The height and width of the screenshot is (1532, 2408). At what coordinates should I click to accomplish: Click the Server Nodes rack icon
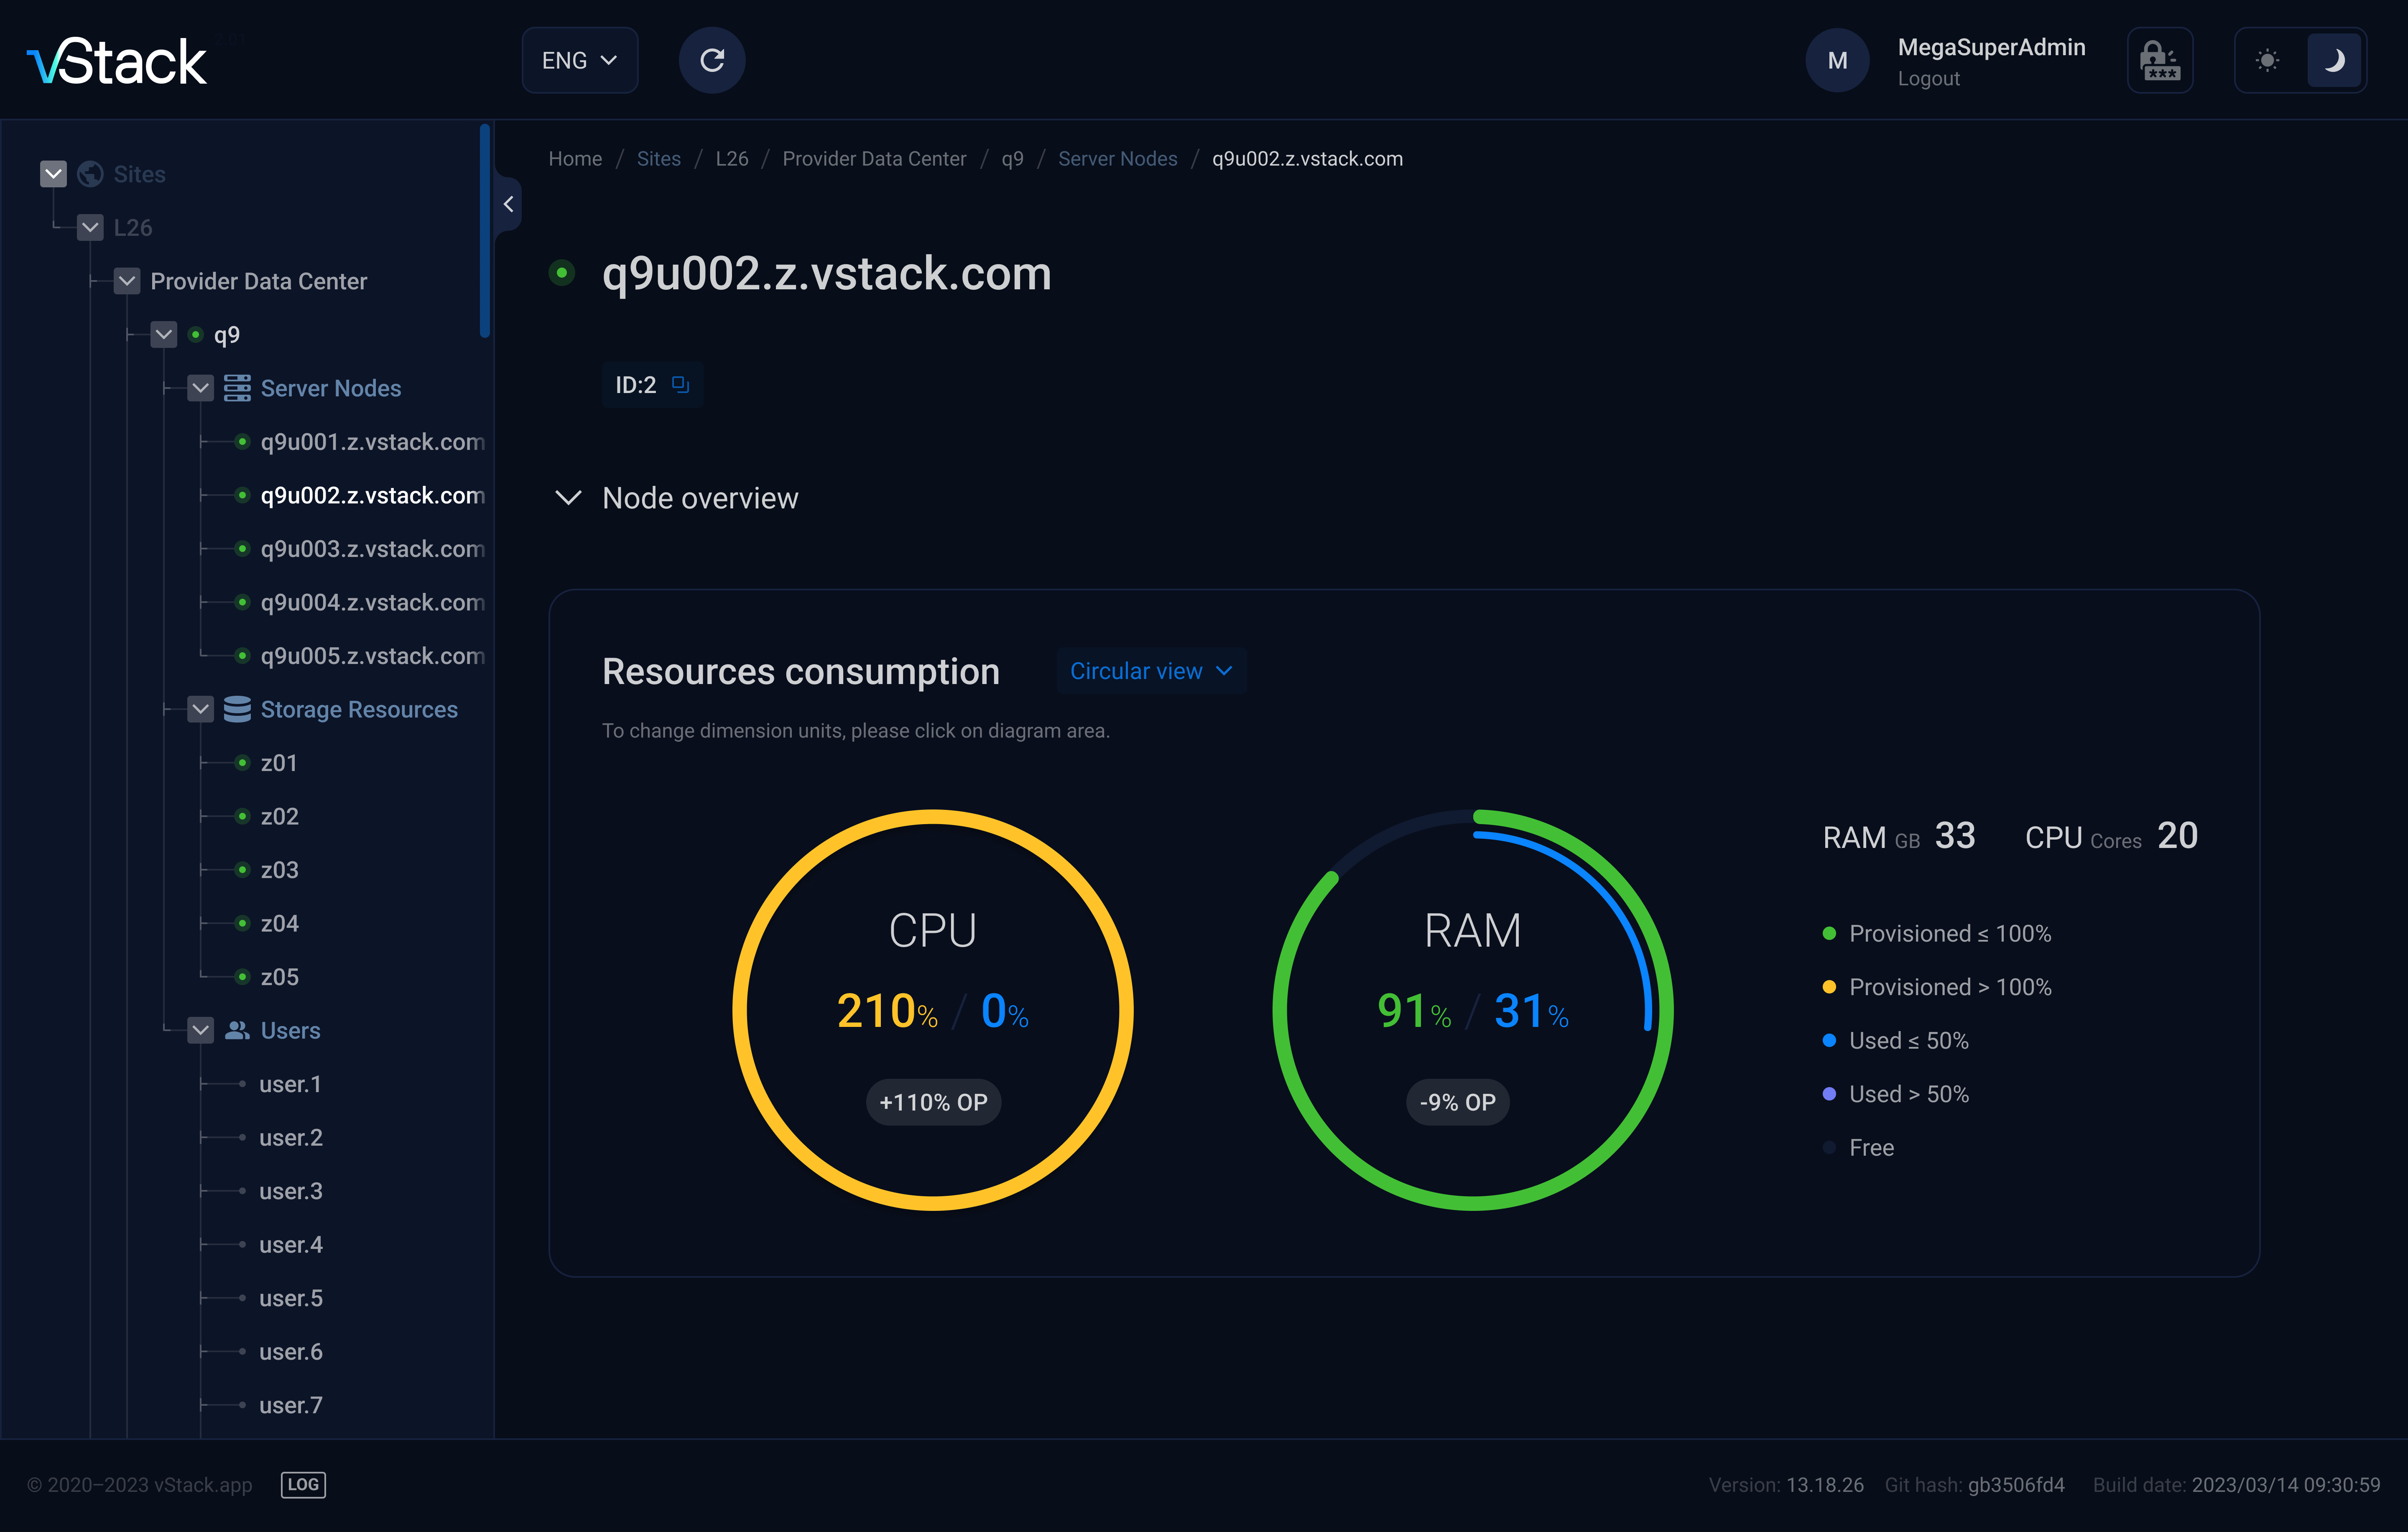click(x=237, y=388)
